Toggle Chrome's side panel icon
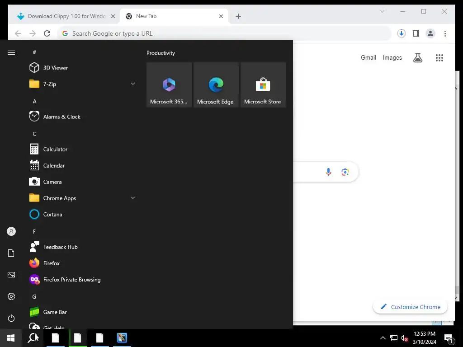The width and height of the screenshot is (463, 347). click(416, 33)
